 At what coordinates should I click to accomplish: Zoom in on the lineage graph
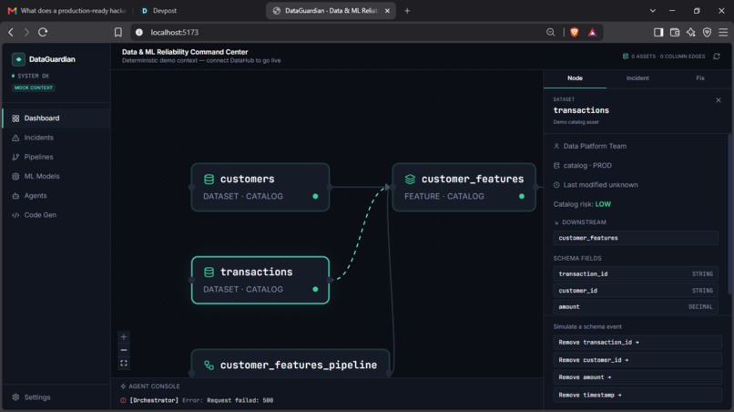(x=124, y=336)
